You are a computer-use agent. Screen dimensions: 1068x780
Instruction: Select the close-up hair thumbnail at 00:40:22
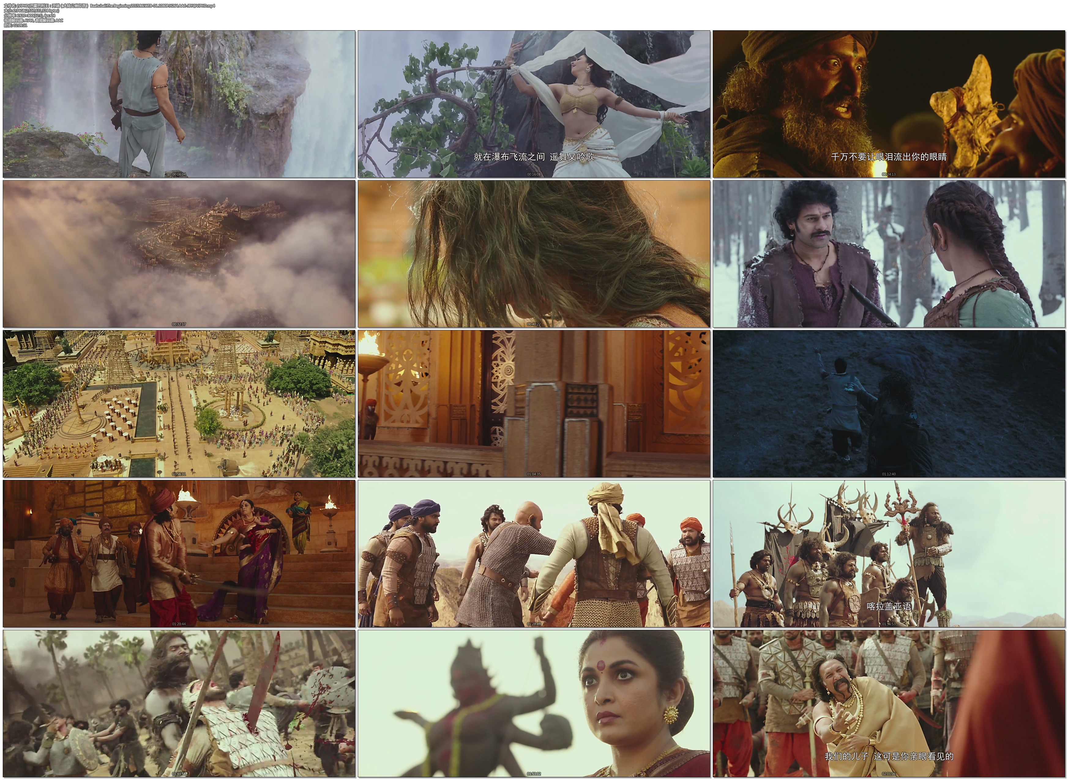click(x=534, y=254)
